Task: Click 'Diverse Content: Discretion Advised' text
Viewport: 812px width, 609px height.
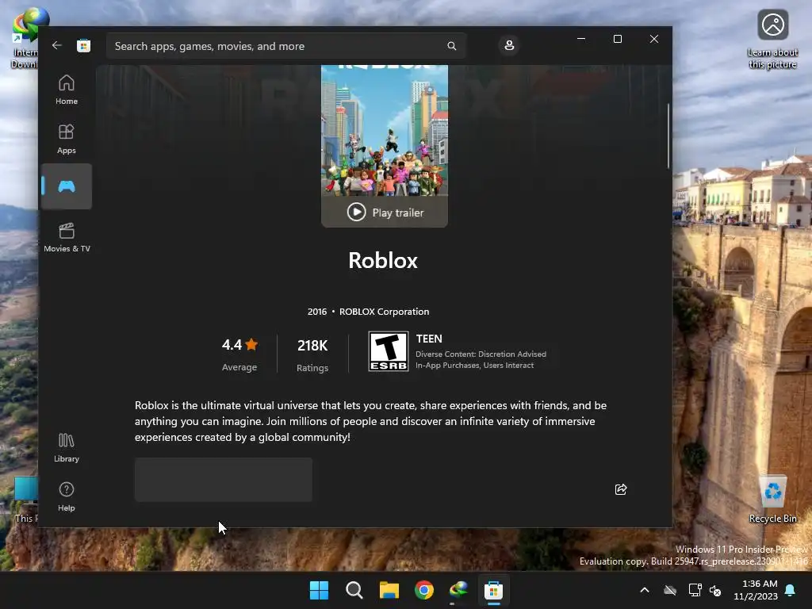Action: [x=481, y=354]
